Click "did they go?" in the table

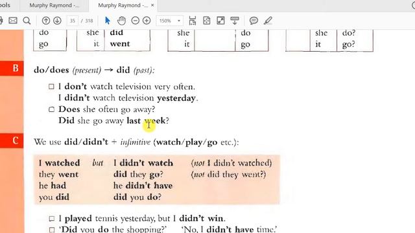click(x=138, y=175)
